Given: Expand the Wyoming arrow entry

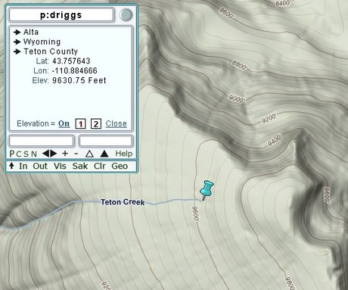Looking at the screenshot, I should tap(37, 42).
